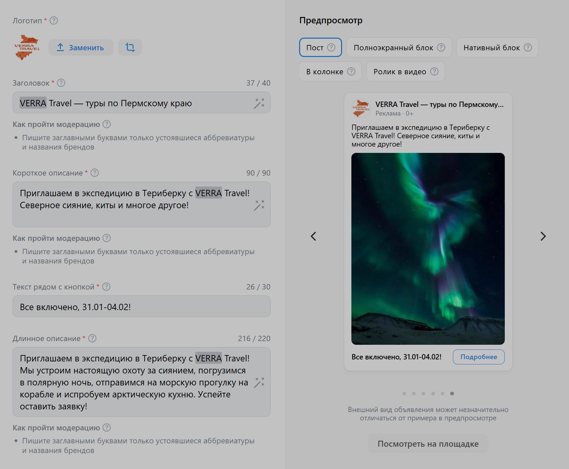The height and width of the screenshot is (469, 569).
Task: Click logo avatar in the preview card
Action: pyautogui.click(x=361, y=108)
